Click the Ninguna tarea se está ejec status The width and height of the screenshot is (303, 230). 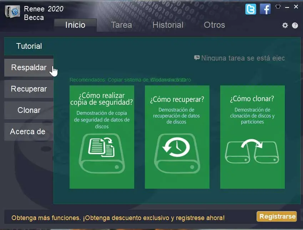243,58
